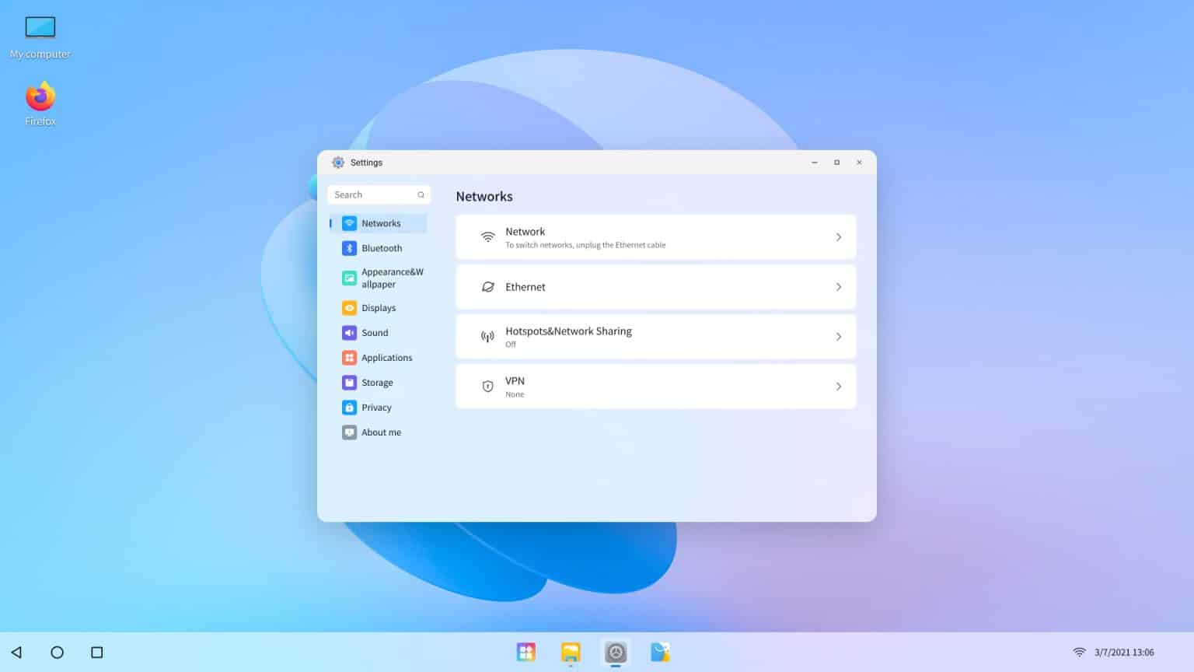Enable Hotspots&Network Sharing
1194x672 pixels.
tap(655, 336)
